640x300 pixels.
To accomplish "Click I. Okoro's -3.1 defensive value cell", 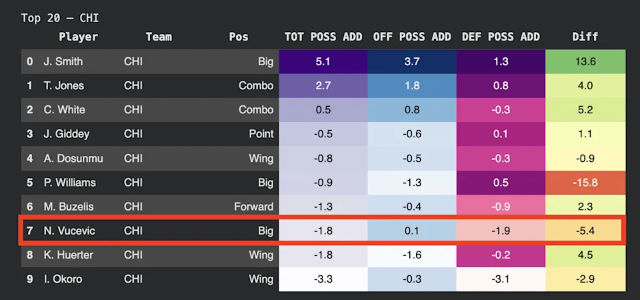I will [501, 279].
